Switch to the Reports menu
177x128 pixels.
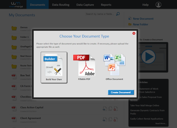[106, 5]
